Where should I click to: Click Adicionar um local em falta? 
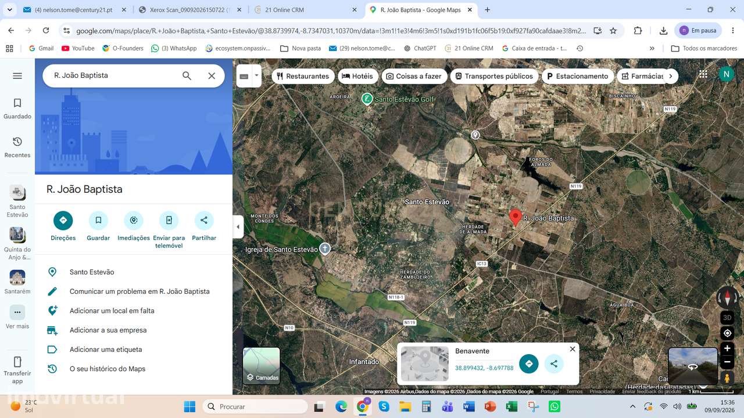[134, 311]
